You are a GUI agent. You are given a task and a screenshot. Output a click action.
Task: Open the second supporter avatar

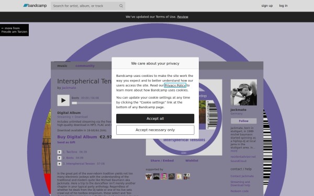[x=156, y=177]
